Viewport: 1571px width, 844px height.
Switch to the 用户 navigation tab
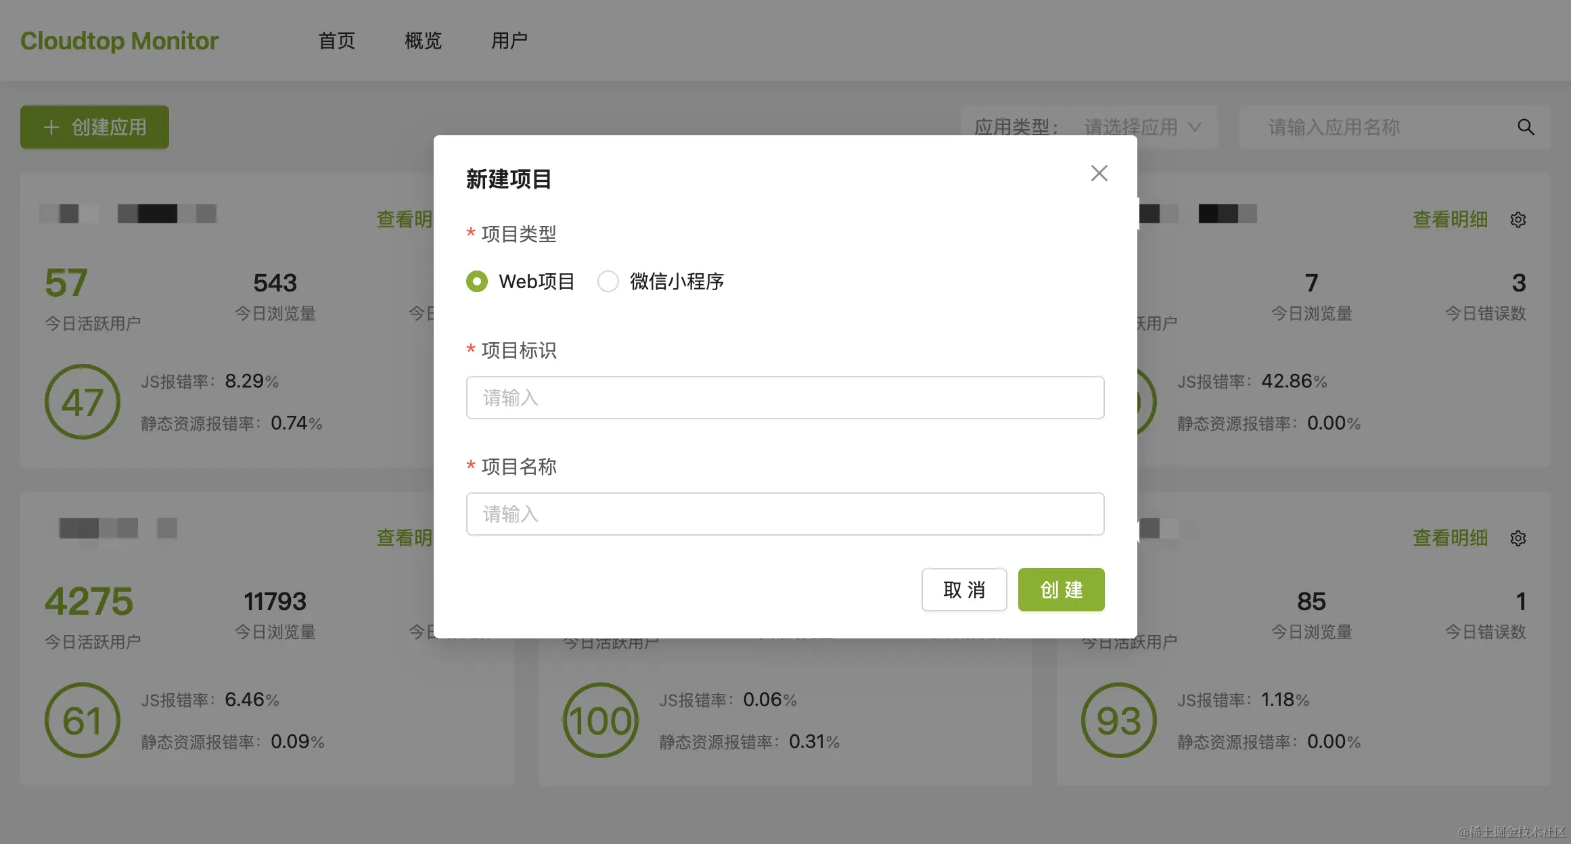[509, 41]
